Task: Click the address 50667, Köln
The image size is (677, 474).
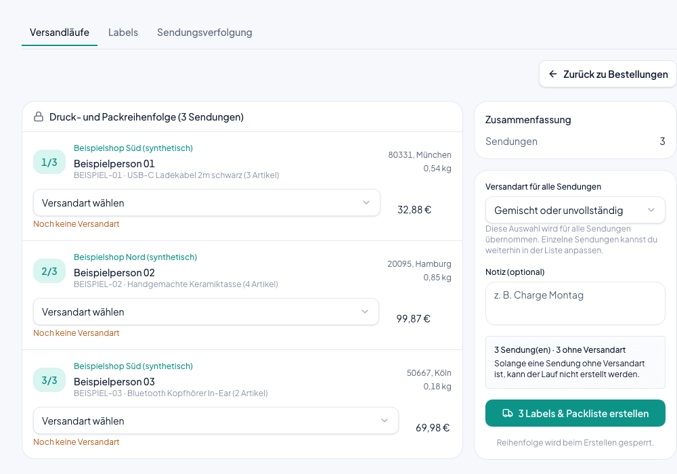Action: coord(429,373)
